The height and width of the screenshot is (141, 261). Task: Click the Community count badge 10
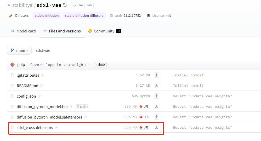tap(118, 31)
